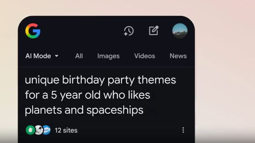Click the white bird source favicon

(39, 130)
